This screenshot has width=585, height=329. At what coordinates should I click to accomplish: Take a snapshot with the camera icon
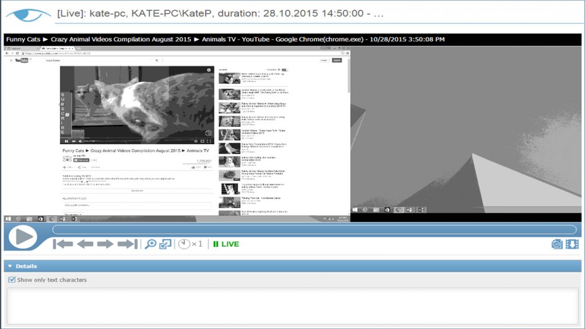(x=556, y=244)
